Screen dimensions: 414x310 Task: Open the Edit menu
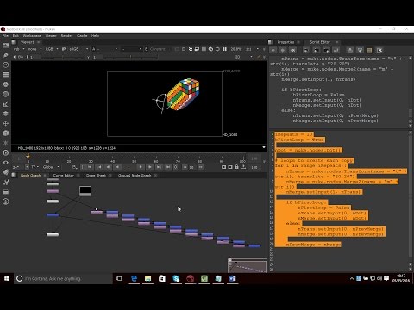(16, 36)
